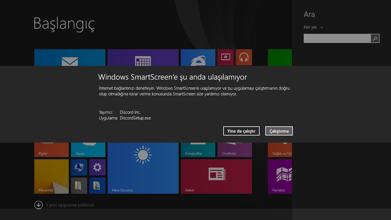Open the Sağlık ve Fitness tile
The height and width of the screenshot is (220, 391).
click(280, 150)
